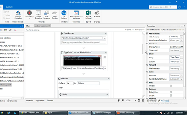Click Expand All in the designer
This screenshot has width=187, height=115.
[x=129, y=30]
